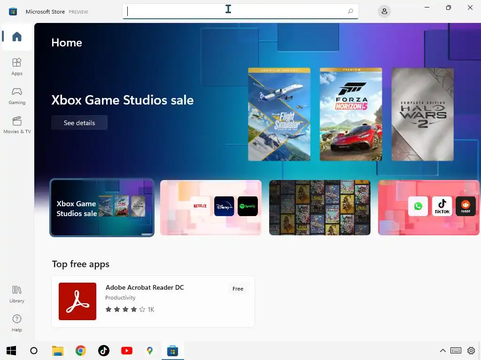The width and height of the screenshot is (481, 360).
Task: Open TikTok from the taskbar
Action: point(104,351)
